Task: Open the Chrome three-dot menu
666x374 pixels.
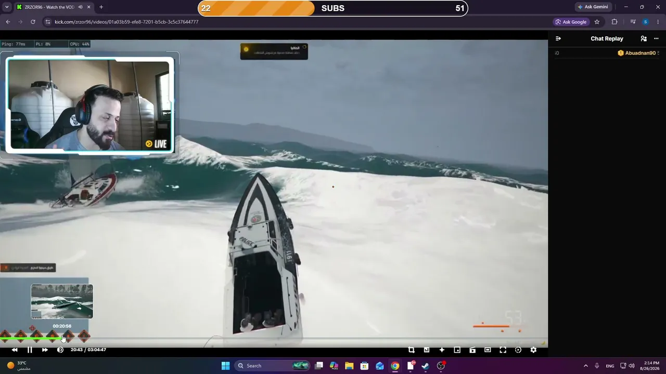Action: [658, 22]
